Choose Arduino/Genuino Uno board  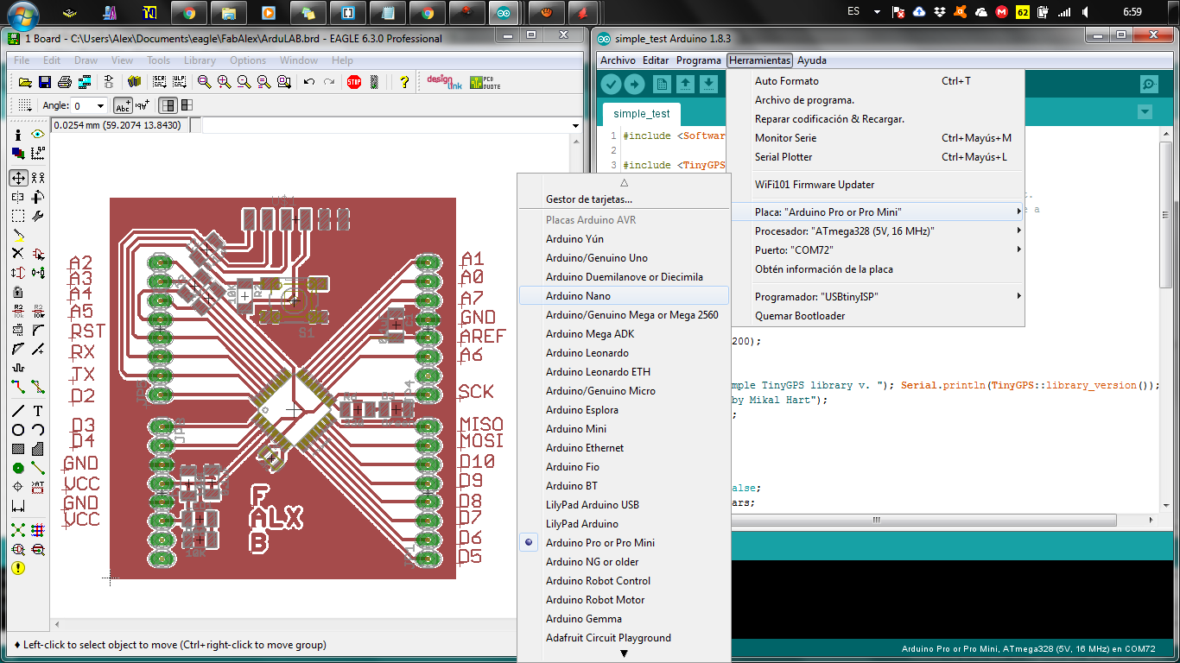click(x=624, y=257)
